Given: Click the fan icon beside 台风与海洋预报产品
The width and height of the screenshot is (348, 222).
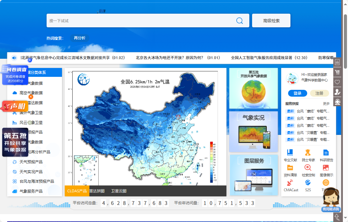Looking at the screenshot, I should pos(15,181).
